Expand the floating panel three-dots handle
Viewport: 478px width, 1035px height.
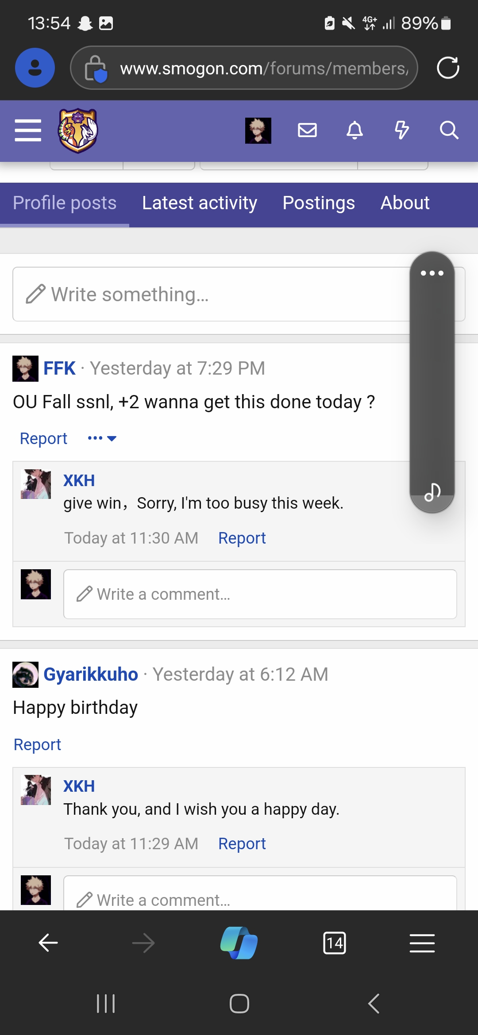coord(432,273)
